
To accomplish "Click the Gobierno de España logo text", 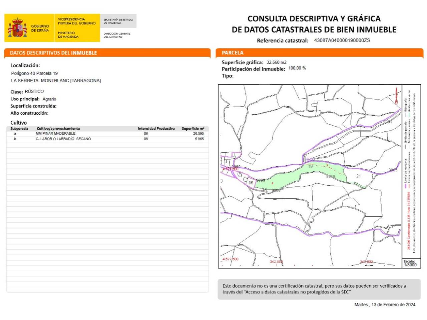I will click(x=40, y=28).
